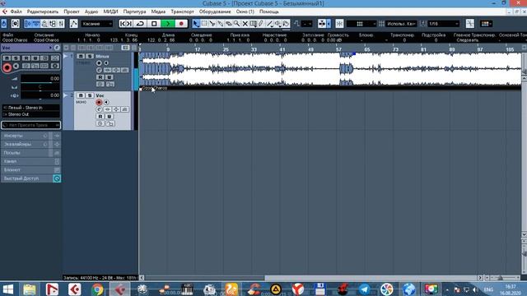Expand the Эквалайзеры inspector section
Image resolution: width=527 pixels, height=296 pixels.
31,144
